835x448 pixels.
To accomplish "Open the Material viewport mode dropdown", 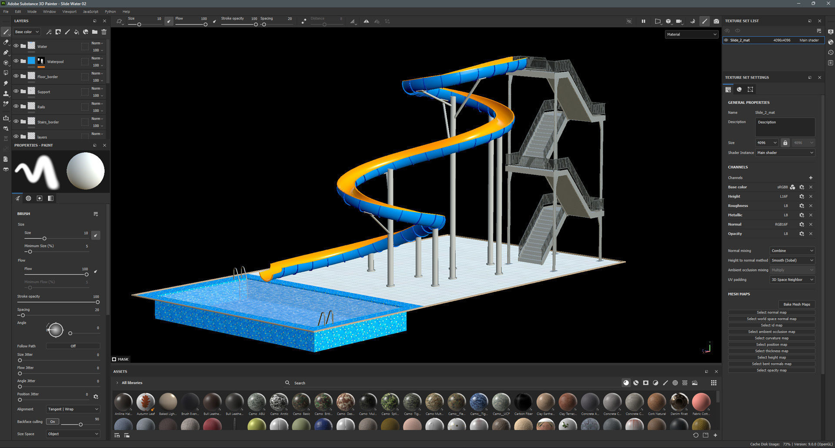I will tap(691, 34).
